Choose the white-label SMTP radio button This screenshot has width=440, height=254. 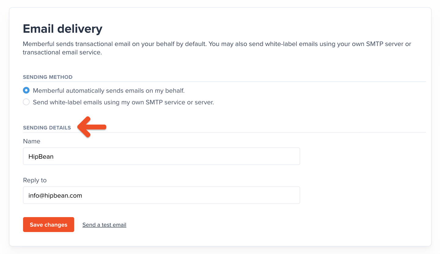26,102
